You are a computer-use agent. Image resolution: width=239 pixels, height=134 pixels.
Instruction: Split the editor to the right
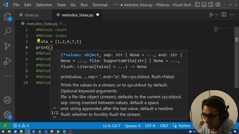coord(224,15)
